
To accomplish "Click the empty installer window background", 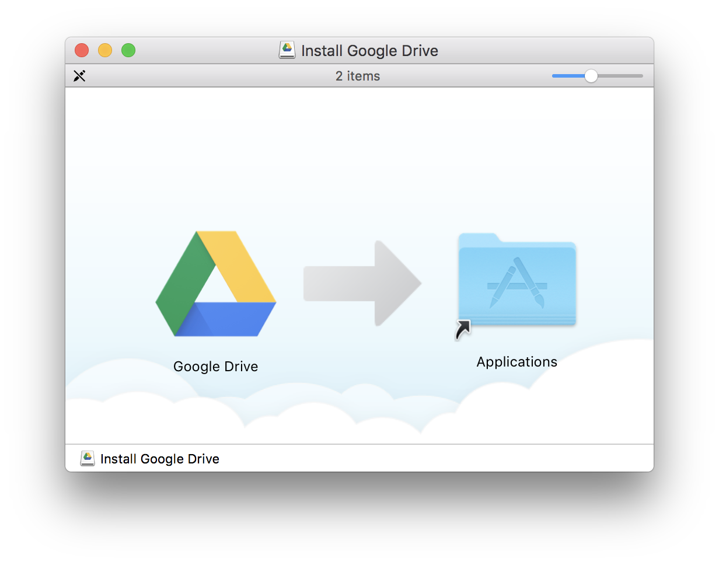I will pyautogui.click(x=359, y=146).
